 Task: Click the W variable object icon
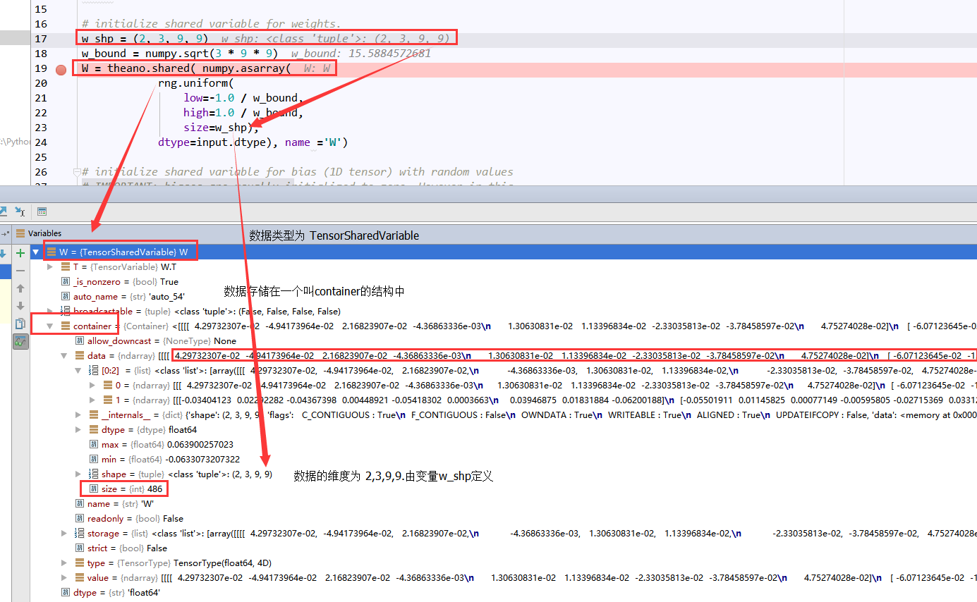tap(51, 252)
